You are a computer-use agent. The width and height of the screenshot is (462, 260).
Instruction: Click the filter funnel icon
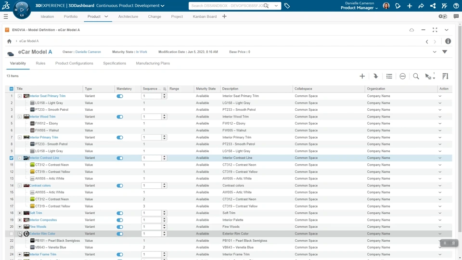pos(445,52)
